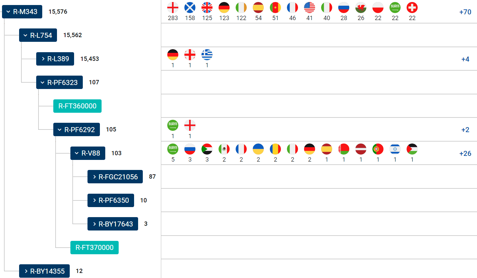Expand the R-FGC21056 subclade
This screenshot has width=477, height=278.
(94, 177)
